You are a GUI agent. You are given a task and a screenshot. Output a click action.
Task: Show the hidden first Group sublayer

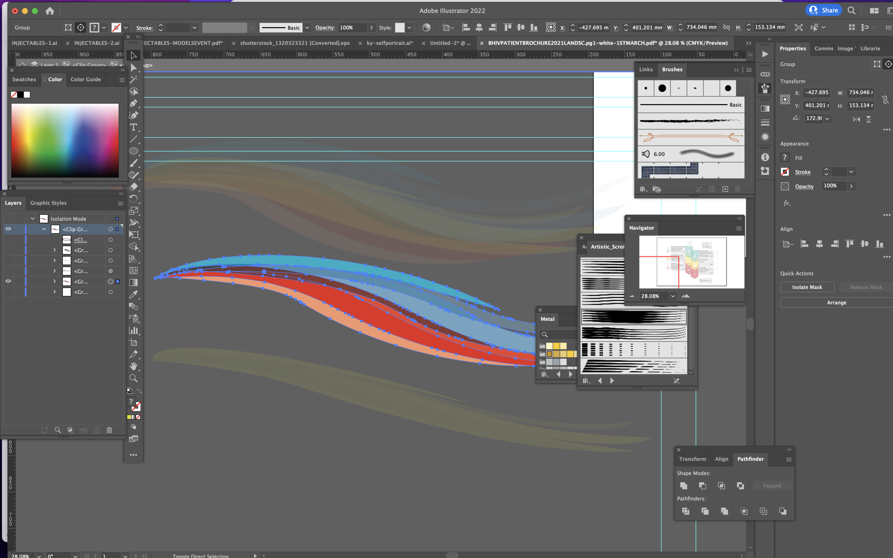(8, 250)
